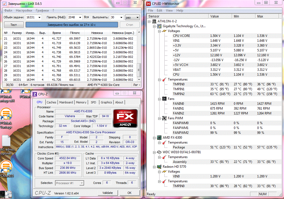Viewport: 284px width, 199px height.
Task: Click the OK button in CPU-Z
Action: 130,193
